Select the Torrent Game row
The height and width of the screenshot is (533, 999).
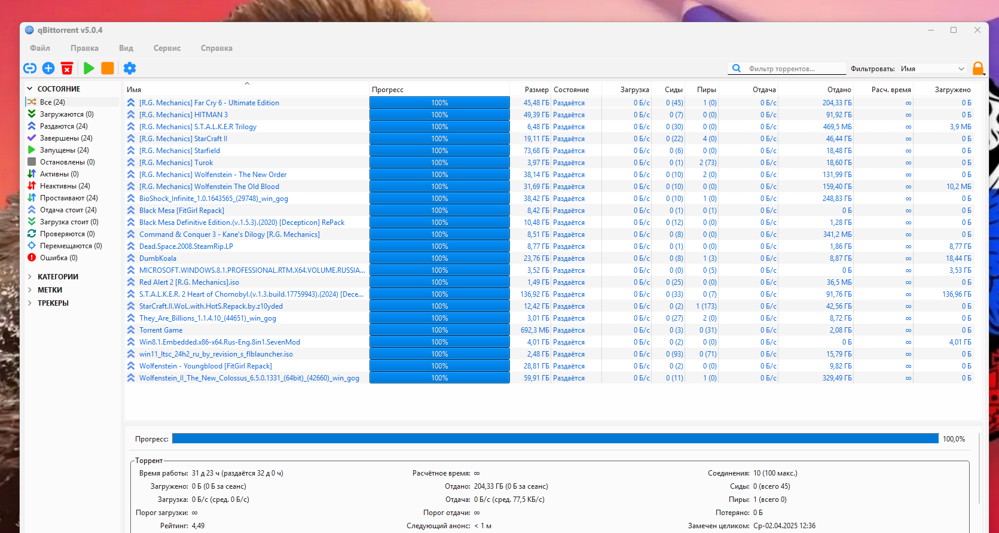coord(161,330)
